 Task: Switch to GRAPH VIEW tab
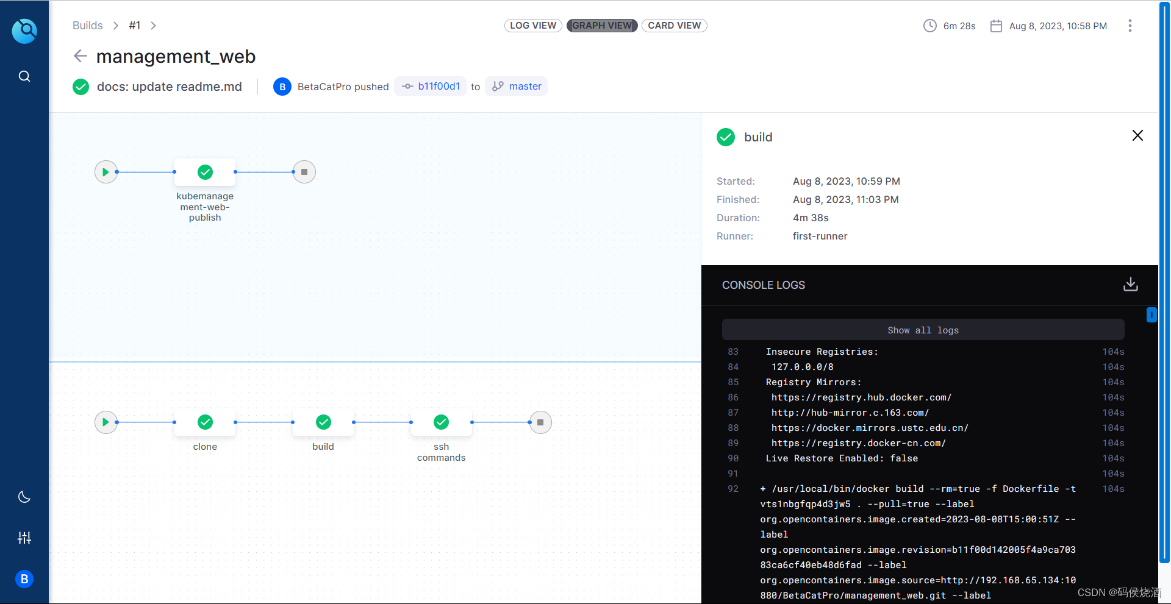(602, 26)
